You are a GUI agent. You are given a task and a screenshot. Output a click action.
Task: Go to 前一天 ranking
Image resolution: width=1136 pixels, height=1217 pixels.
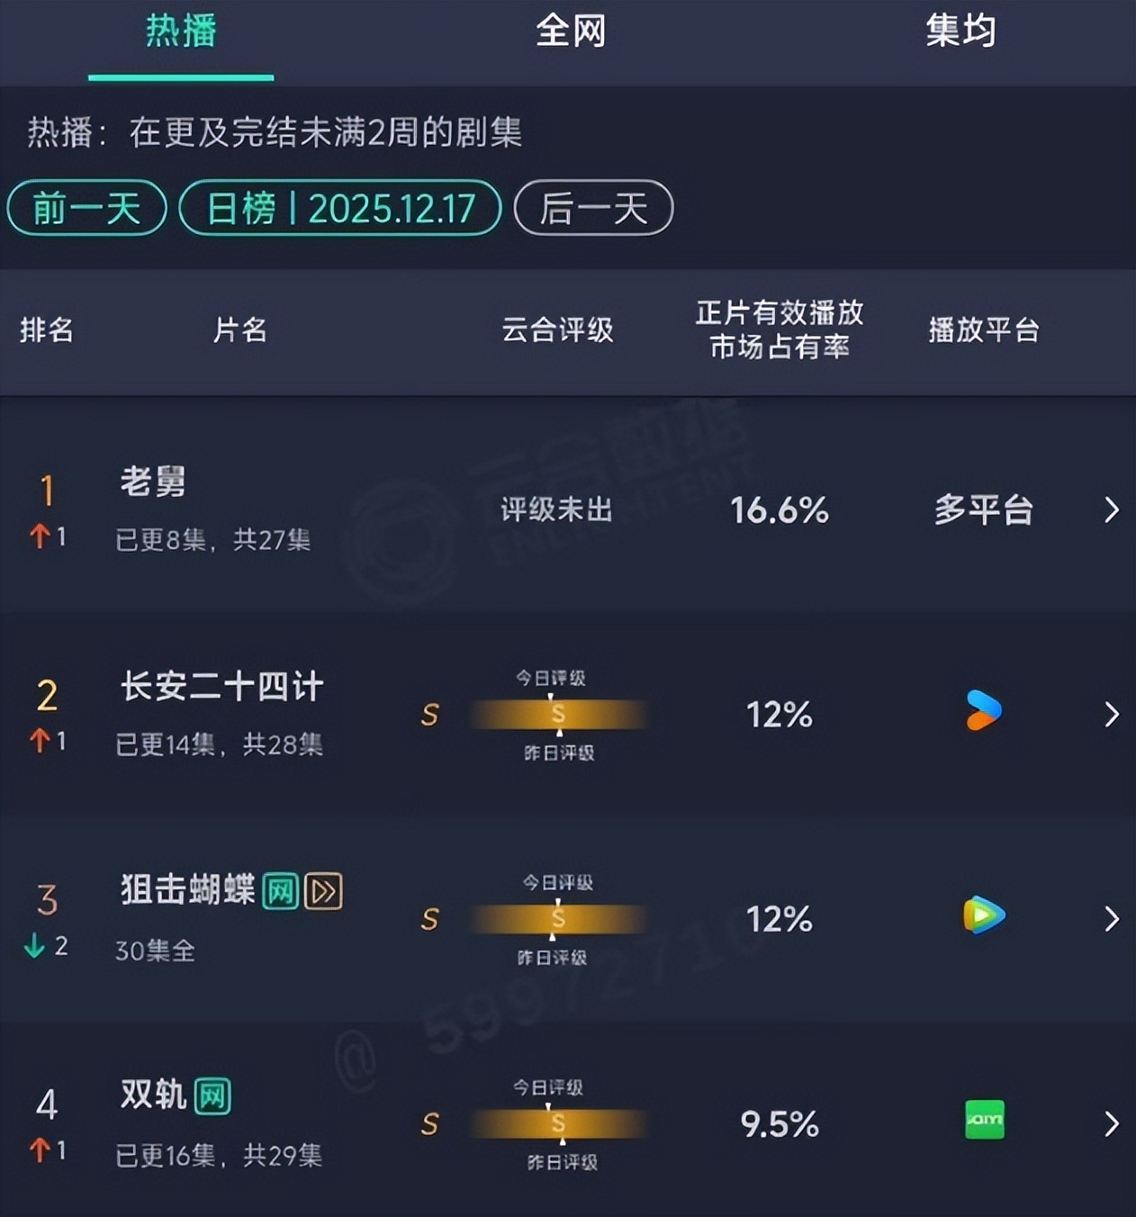pos(86,209)
